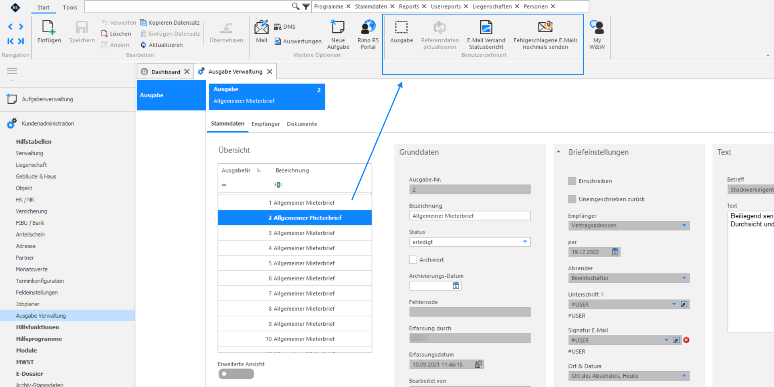Jump to last record navigation arrow

point(21,41)
